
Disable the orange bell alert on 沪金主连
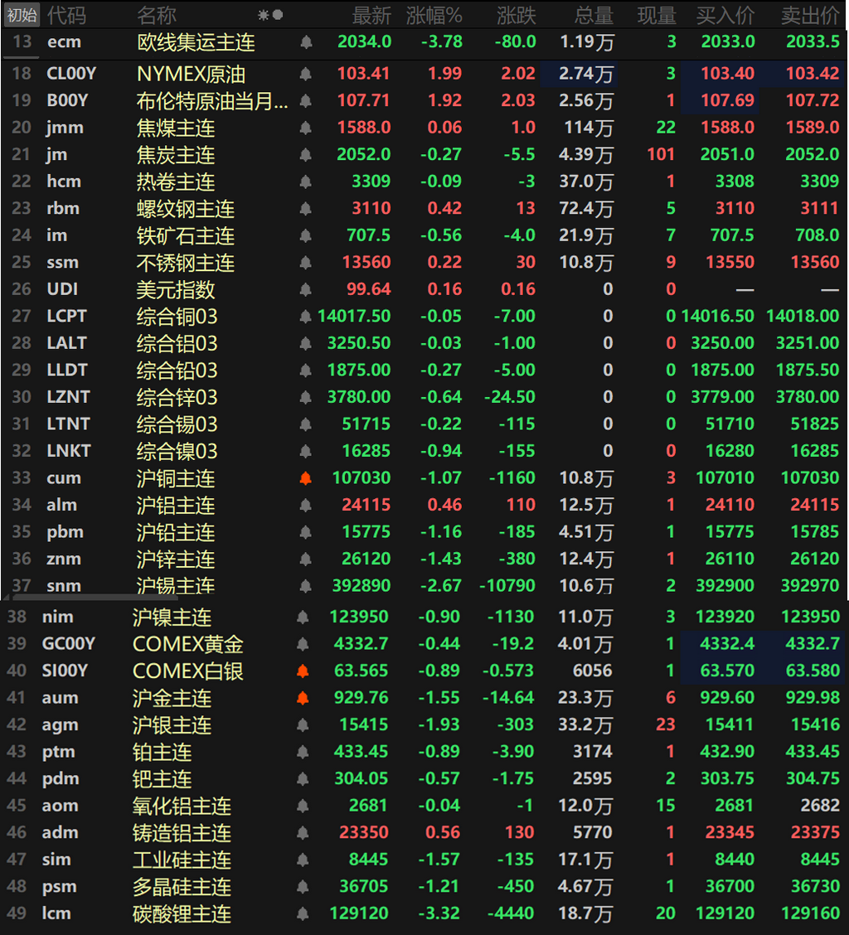(x=303, y=698)
